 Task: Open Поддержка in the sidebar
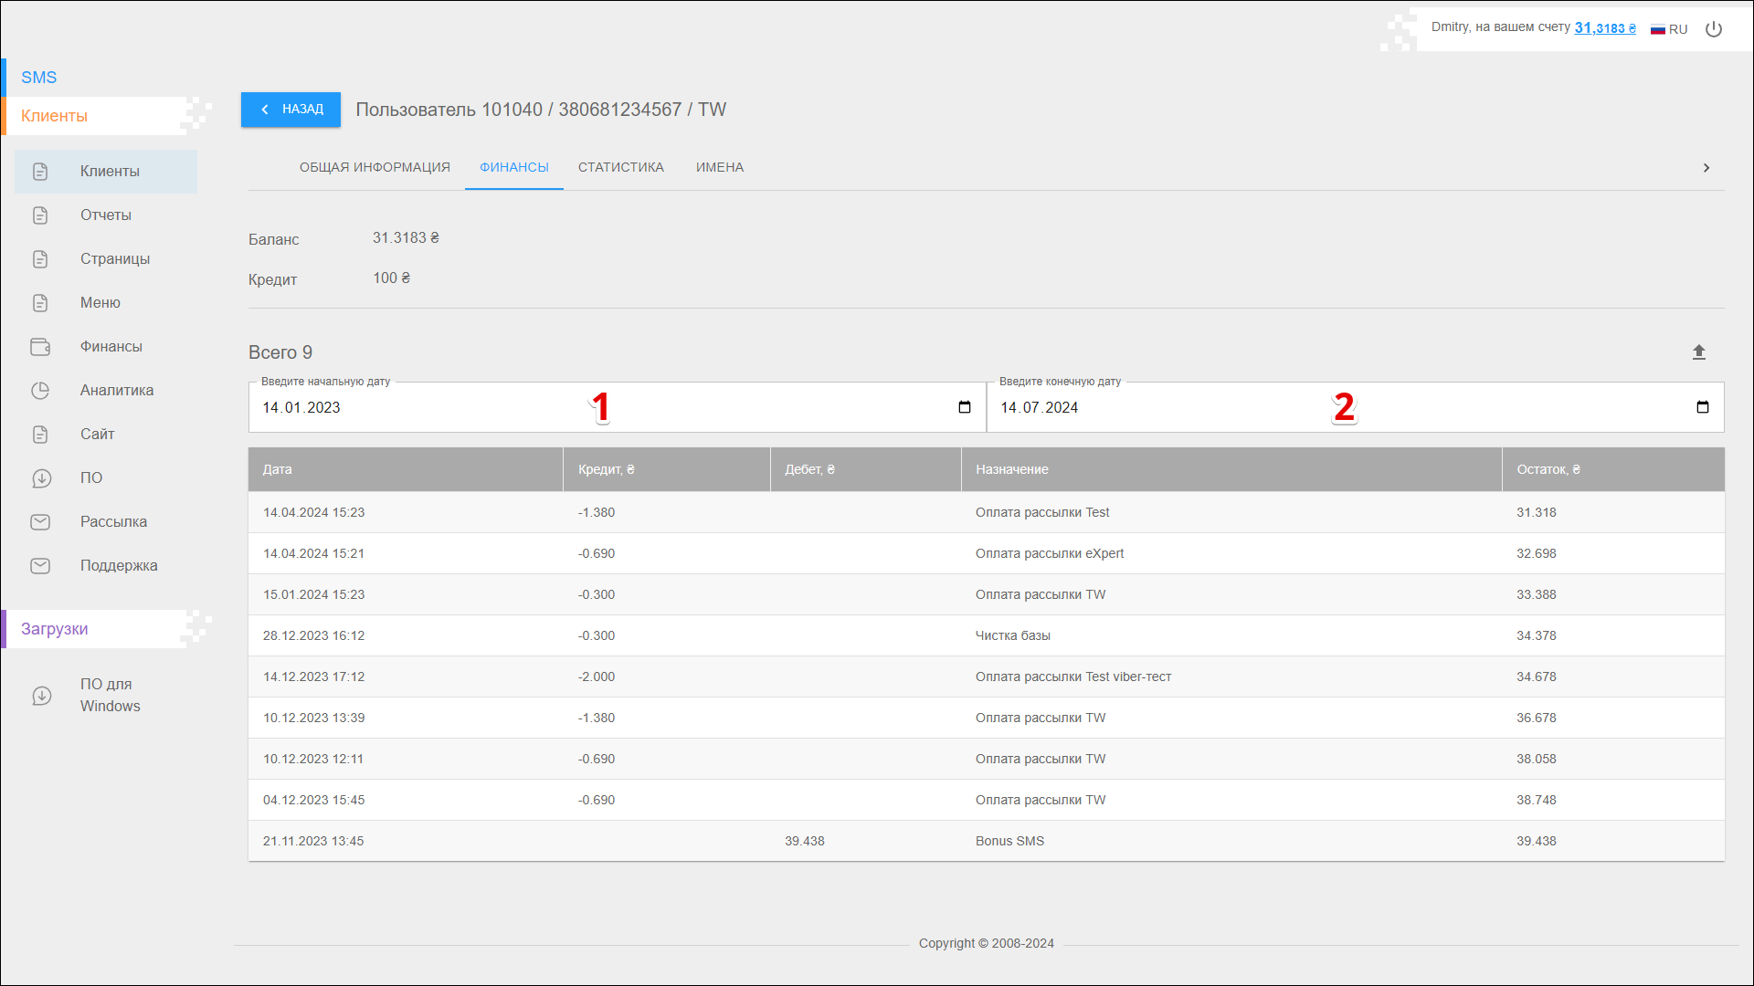(118, 566)
